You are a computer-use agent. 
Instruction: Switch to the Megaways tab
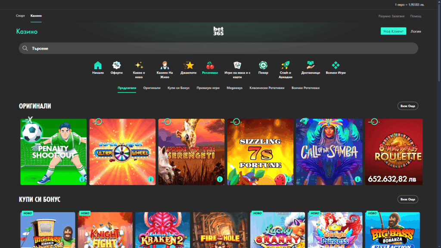pos(235,87)
